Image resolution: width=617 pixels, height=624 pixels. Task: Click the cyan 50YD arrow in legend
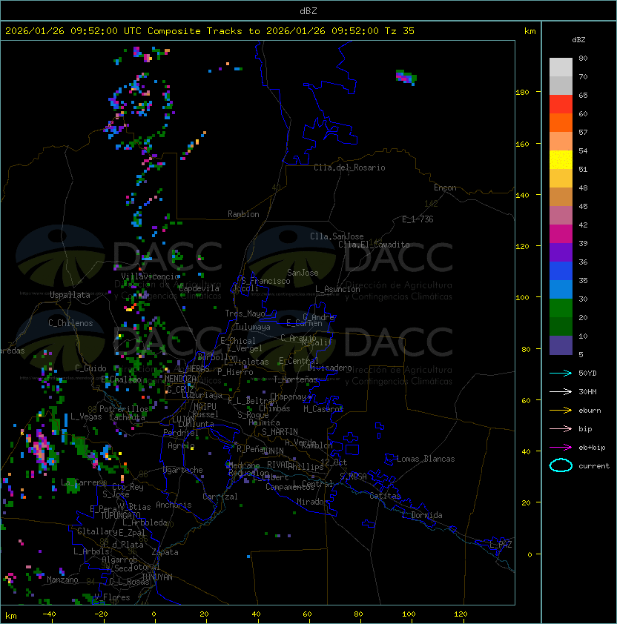[x=561, y=373]
